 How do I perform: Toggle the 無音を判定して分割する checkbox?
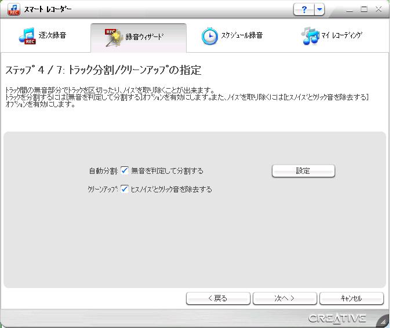(x=125, y=171)
